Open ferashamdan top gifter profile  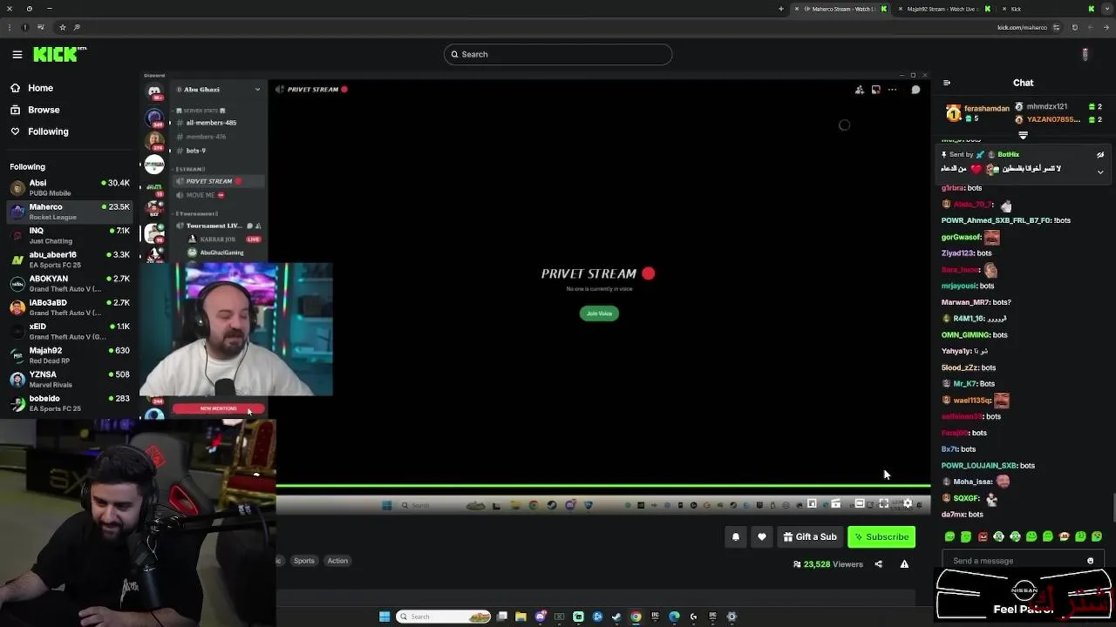click(x=986, y=108)
